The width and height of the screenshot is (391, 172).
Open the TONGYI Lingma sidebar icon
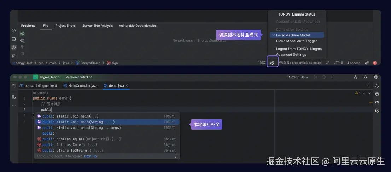click(377, 111)
